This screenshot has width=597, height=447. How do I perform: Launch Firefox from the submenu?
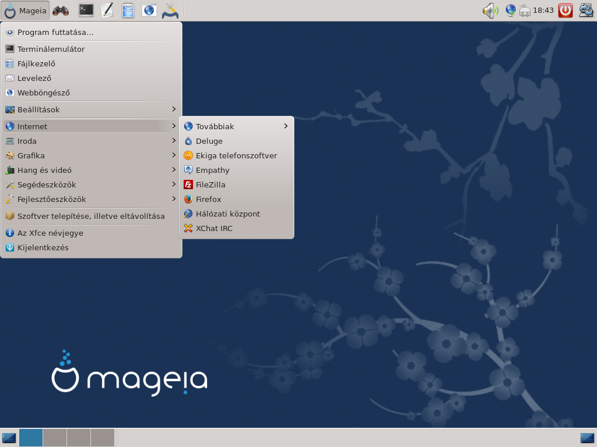click(x=237, y=199)
